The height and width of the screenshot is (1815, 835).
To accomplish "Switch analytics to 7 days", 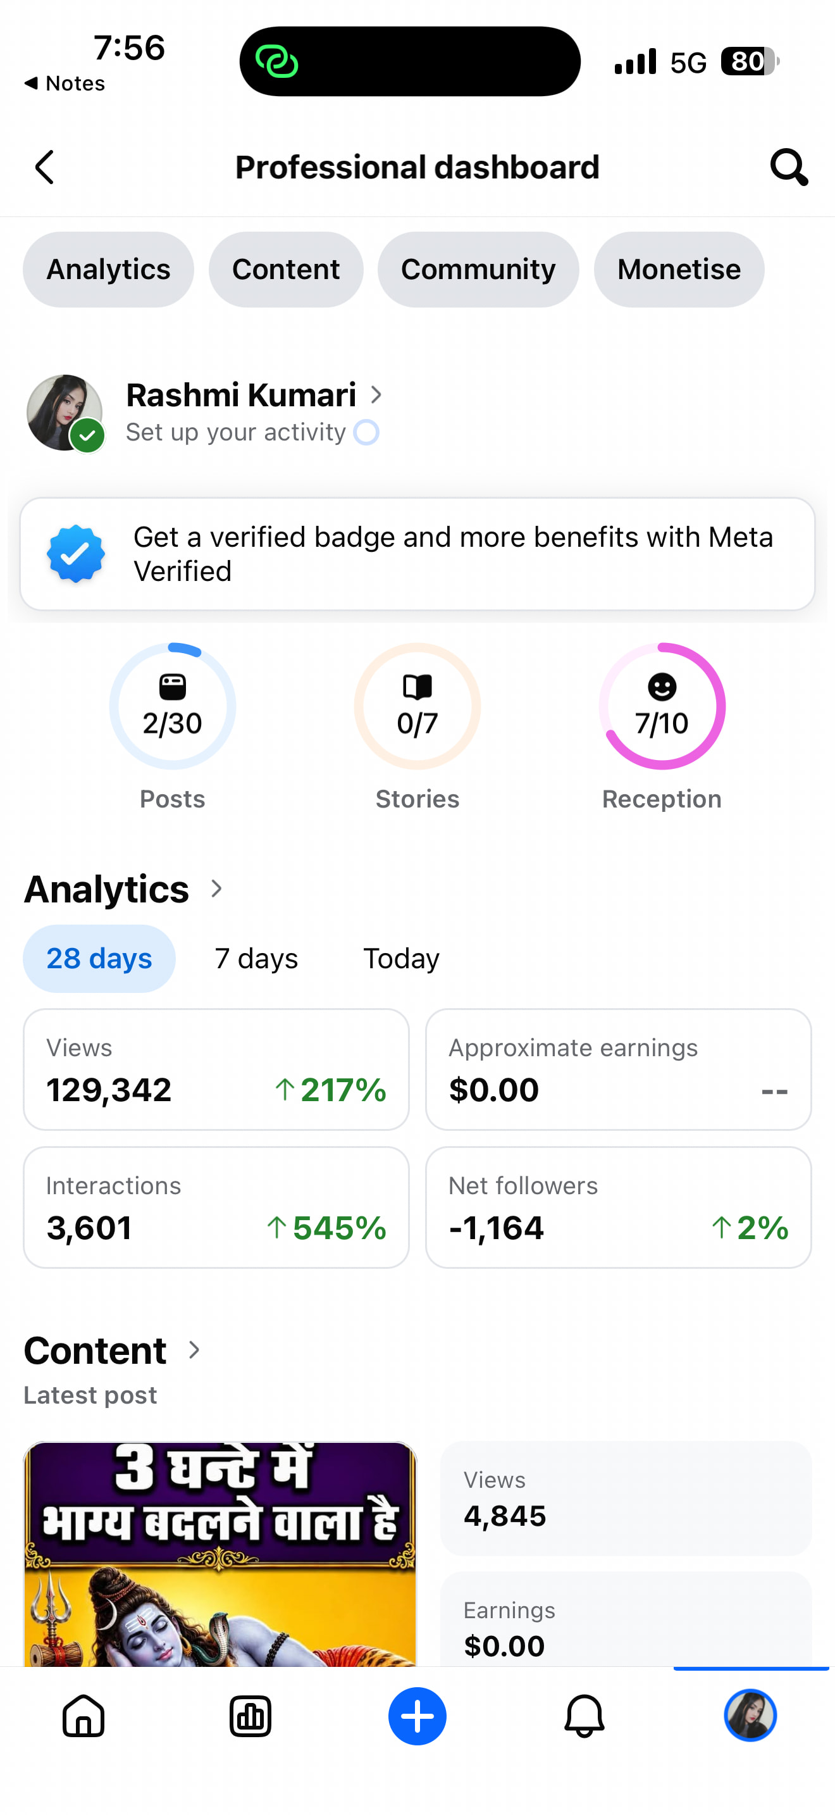I will tap(256, 958).
